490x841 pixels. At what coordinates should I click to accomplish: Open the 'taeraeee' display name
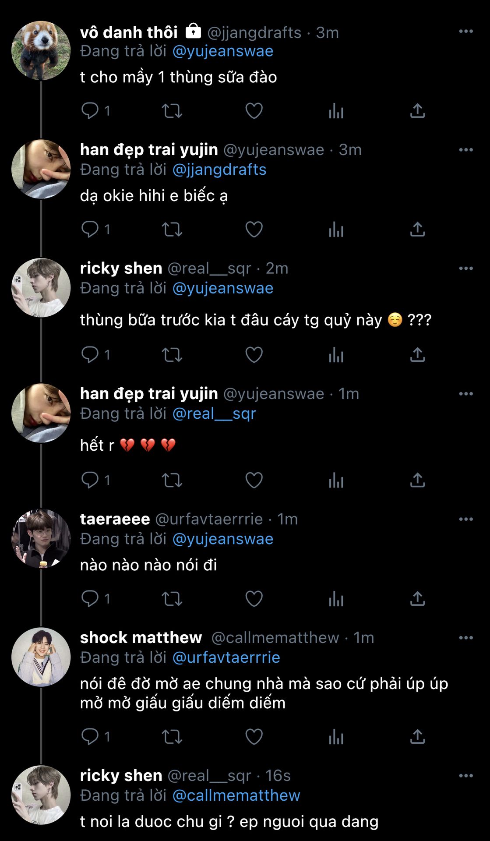(115, 519)
